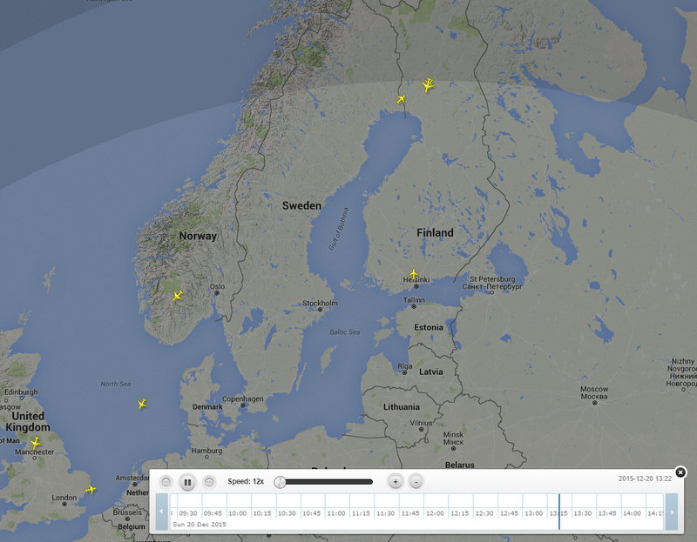Click the 'Sun 20 Dec 2015' date label

[200, 525]
